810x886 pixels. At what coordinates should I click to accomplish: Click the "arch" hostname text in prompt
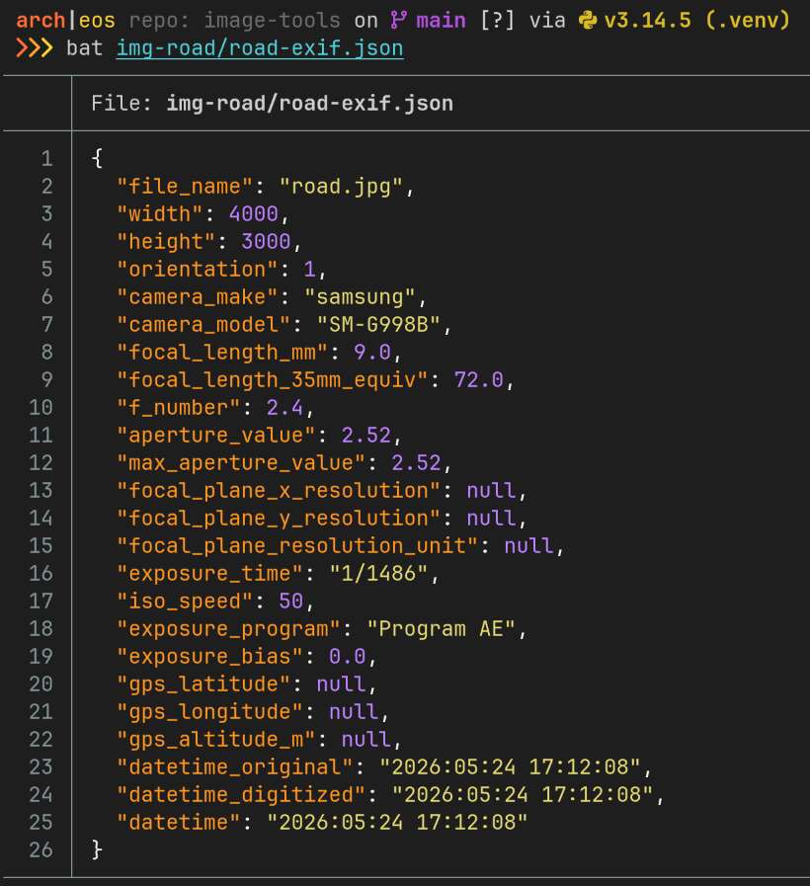click(40, 21)
